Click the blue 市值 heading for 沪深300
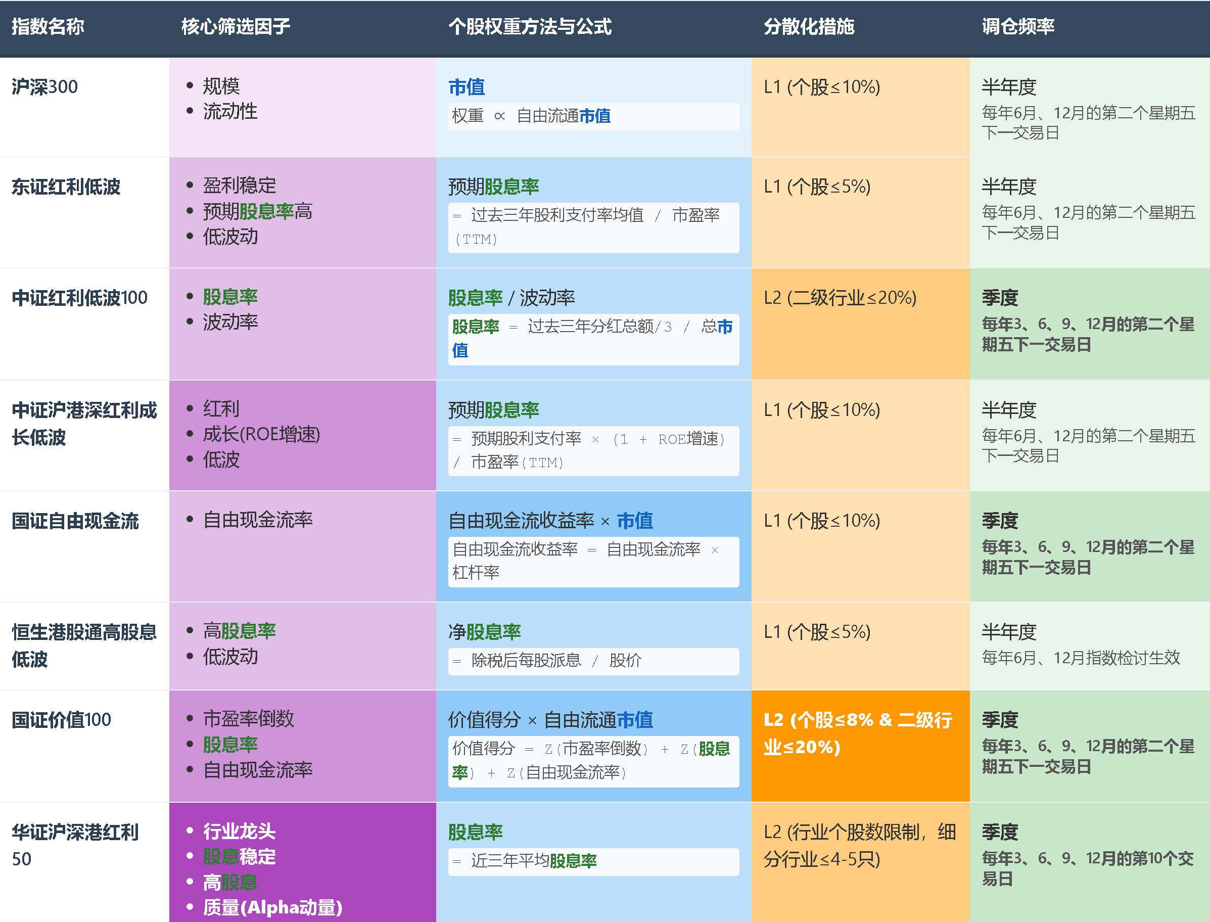 [x=467, y=87]
